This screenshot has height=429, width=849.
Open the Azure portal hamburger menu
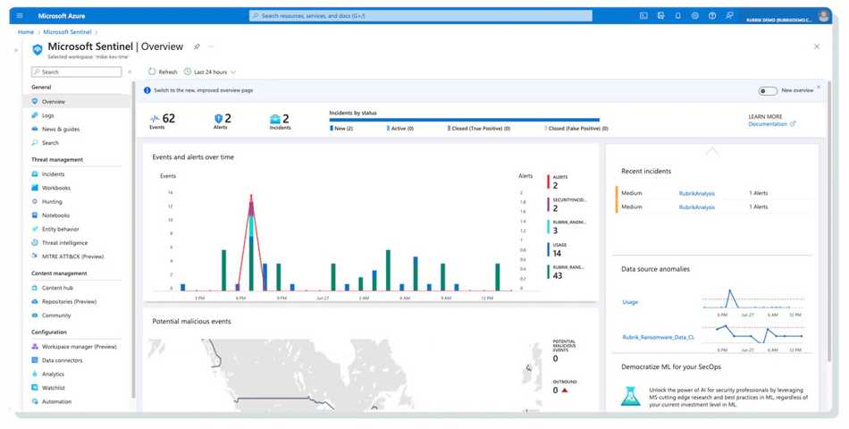pos(20,16)
